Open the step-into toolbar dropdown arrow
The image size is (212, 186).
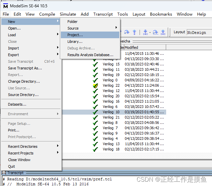tap(150, 33)
